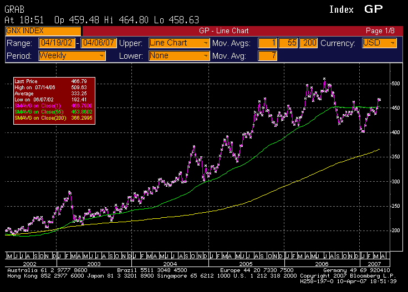Open the Lower chart dropdown showing None
408x292 pixels.
pos(179,55)
